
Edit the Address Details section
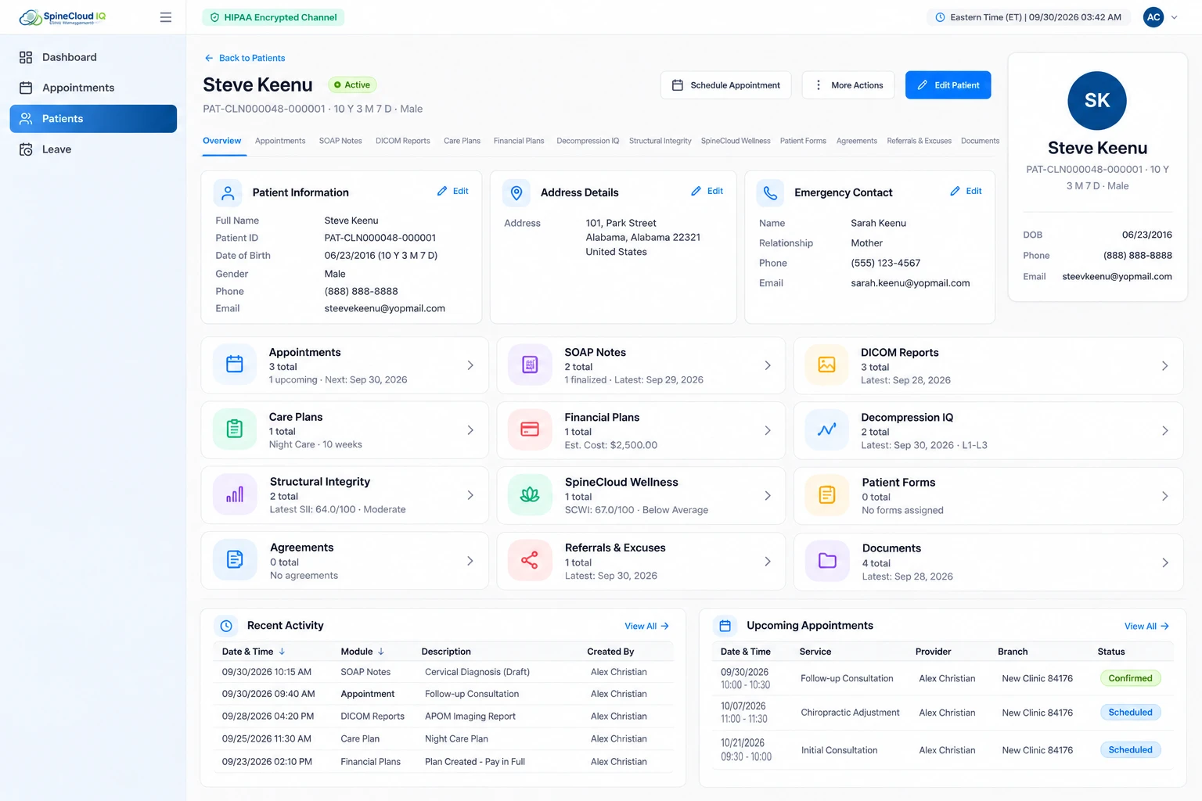(707, 191)
